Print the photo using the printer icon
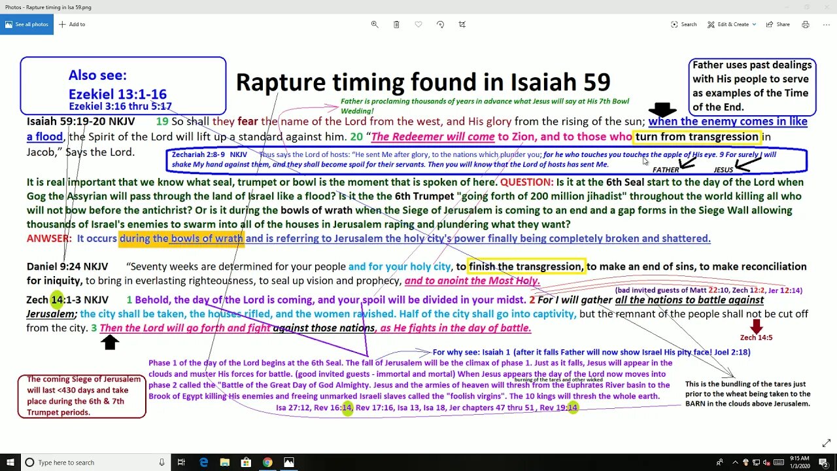 (806, 24)
